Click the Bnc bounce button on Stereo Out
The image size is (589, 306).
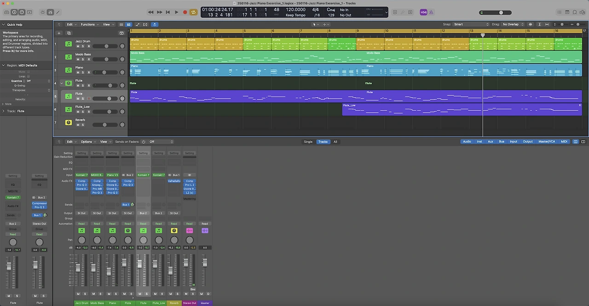point(193,289)
